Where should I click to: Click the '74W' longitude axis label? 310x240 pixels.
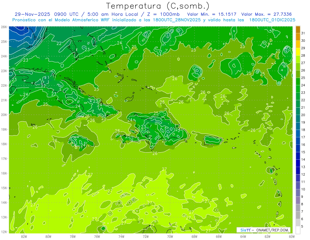(x=121, y=236)
